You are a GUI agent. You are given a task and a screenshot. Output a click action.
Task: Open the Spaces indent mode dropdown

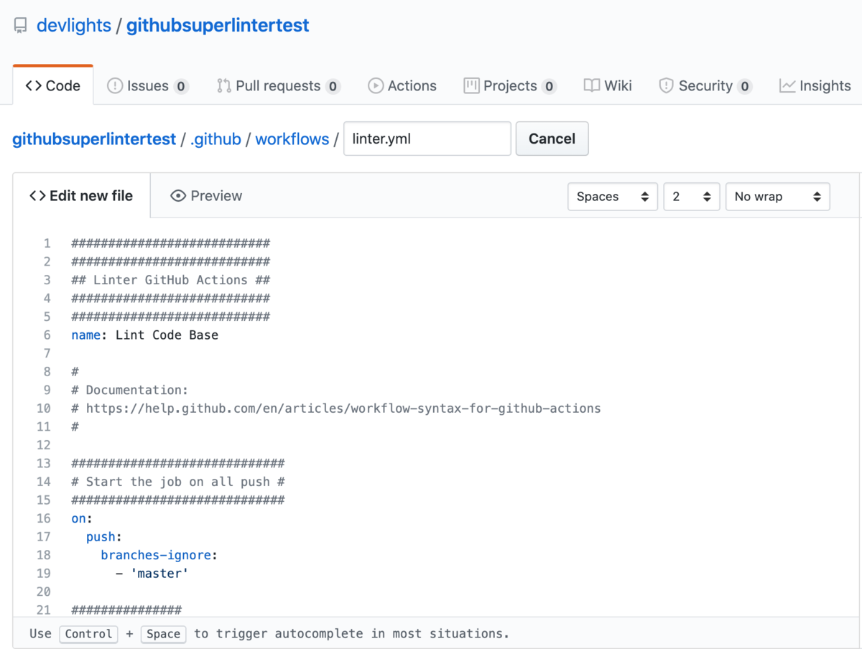[x=613, y=197]
